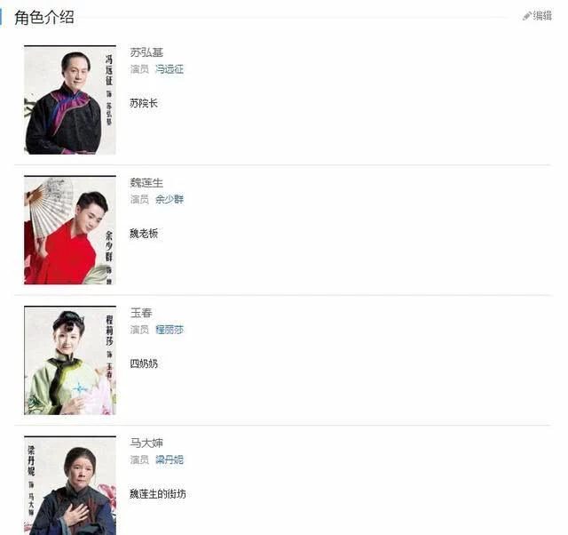This screenshot has height=535, width=568.
Task: Open actor link 余少群
Action: 170,199
